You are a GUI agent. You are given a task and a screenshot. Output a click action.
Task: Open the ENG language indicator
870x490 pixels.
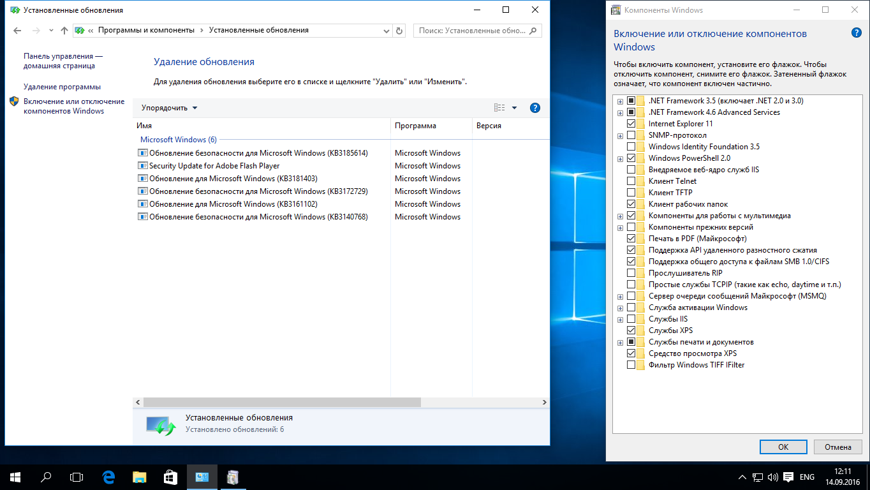click(x=807, y=477)
